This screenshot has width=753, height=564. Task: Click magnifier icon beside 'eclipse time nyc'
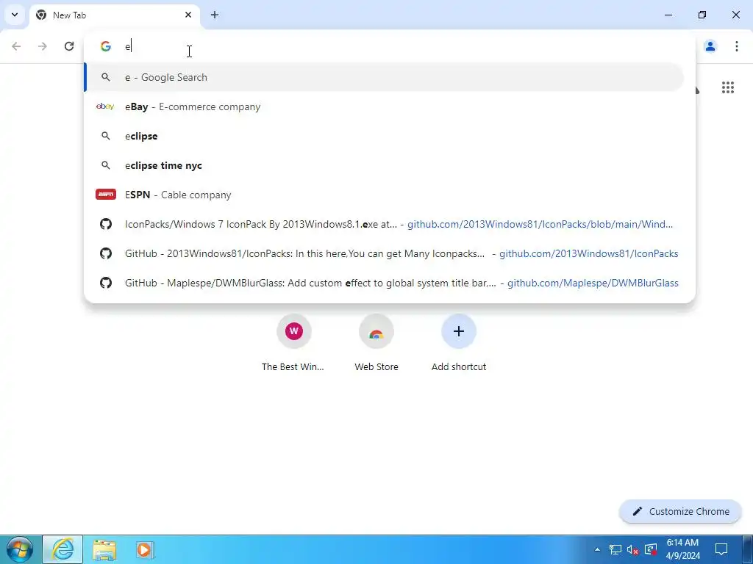[x=106, y=165]
